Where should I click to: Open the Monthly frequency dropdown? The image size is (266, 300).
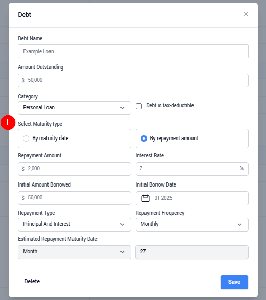pos(192,225)
